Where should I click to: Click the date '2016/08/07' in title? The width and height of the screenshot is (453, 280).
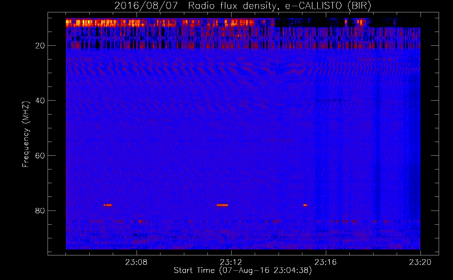(146, 6)
